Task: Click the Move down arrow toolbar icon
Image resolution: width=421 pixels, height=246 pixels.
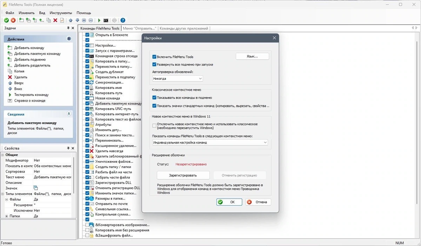Action: pyautogui.click(x=78, y=20)
